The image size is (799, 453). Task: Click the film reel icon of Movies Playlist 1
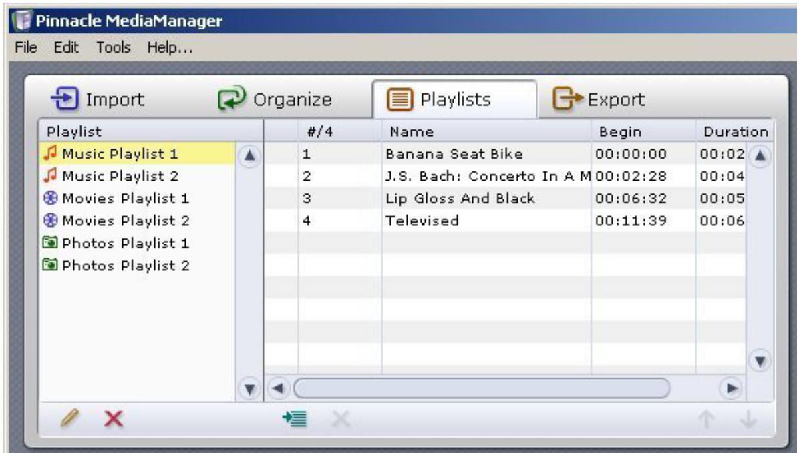50,198
